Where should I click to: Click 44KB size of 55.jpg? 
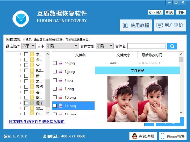point(114,63)
